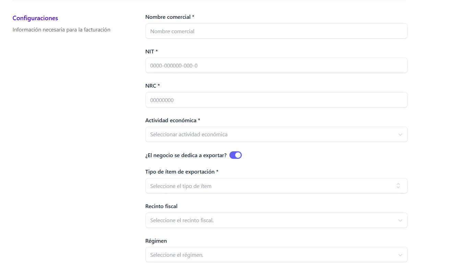Screen dimensions: 452x266
Task: Click the Configuraciones section heading
Action: (35, 18)
